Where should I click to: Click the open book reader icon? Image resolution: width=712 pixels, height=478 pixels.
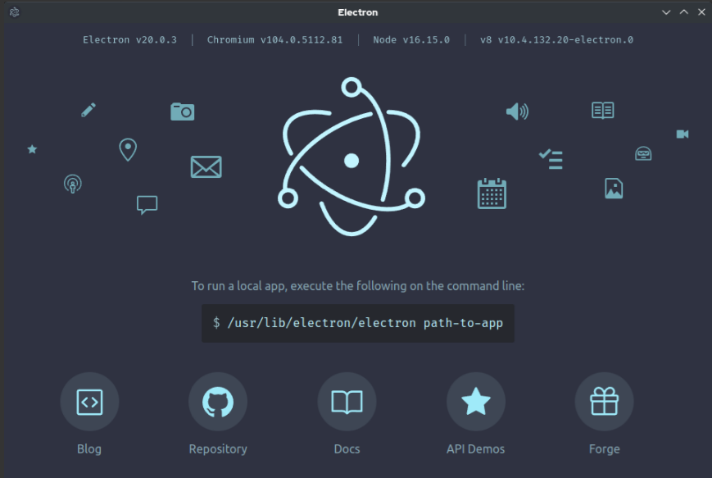pyautogui.click(x=603, y=111)
